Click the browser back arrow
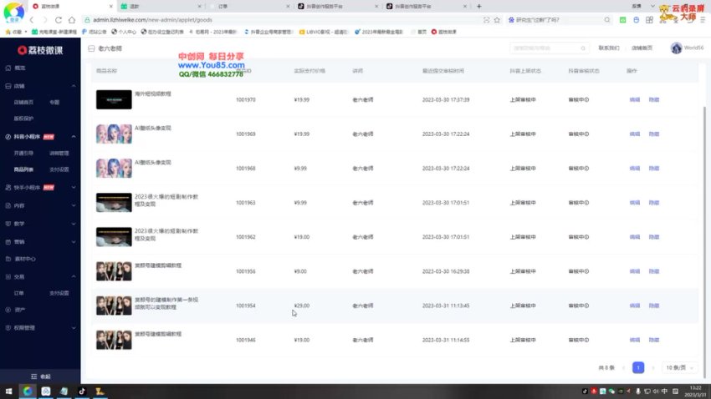 coord(32,20)
